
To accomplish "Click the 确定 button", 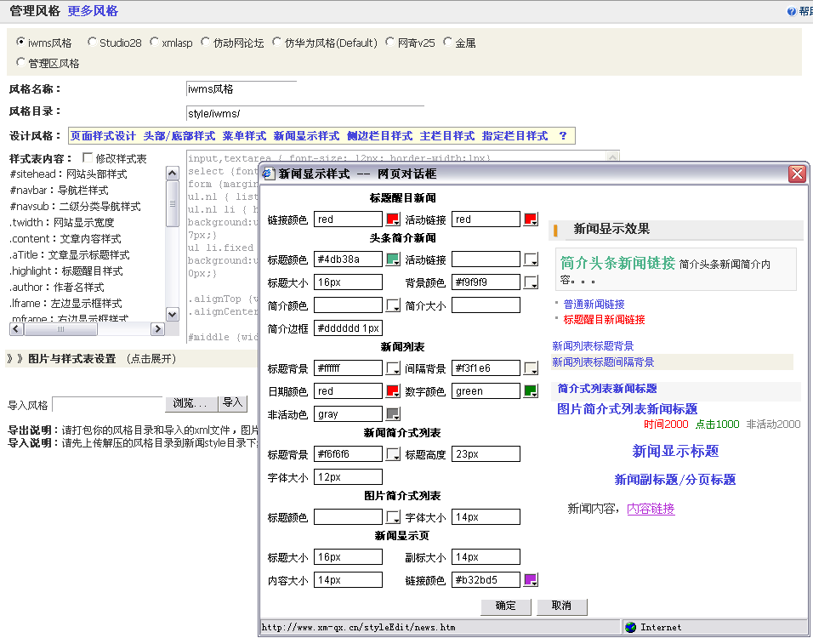I will [505, 606].
